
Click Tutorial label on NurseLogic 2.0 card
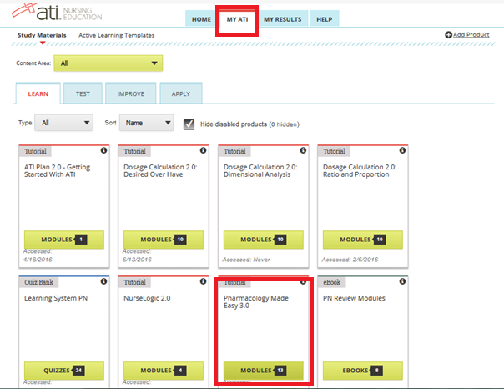point(134,282)
